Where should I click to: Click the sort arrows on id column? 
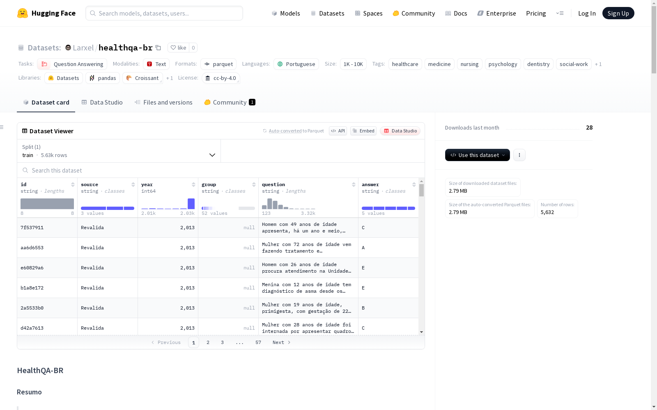point(73,184)
